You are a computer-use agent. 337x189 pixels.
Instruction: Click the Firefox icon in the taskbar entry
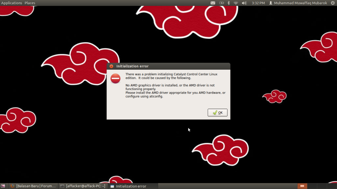(x=13, y=186)
